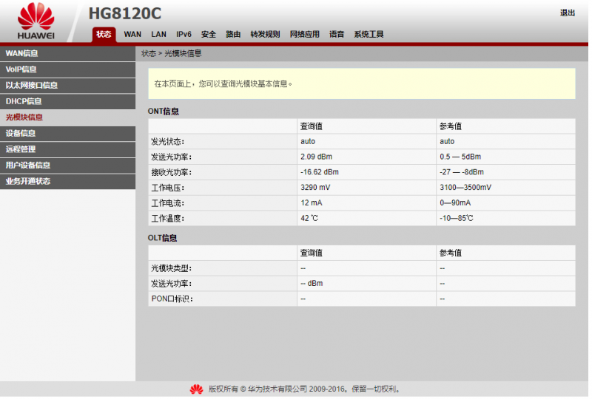Switch to the LAN tab
Screen dimensions: 592x399
click(158, 34)
